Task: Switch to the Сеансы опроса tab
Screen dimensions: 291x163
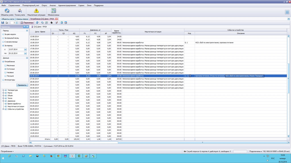Action: click(22, 19)
